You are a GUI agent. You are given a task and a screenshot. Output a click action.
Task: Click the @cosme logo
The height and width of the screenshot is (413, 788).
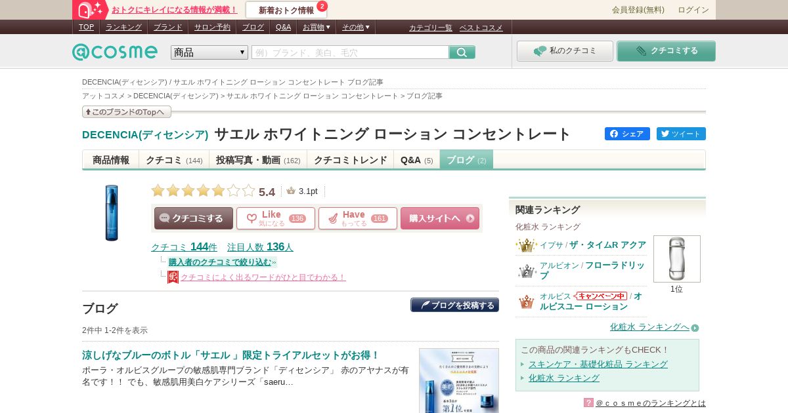(115, 52)
